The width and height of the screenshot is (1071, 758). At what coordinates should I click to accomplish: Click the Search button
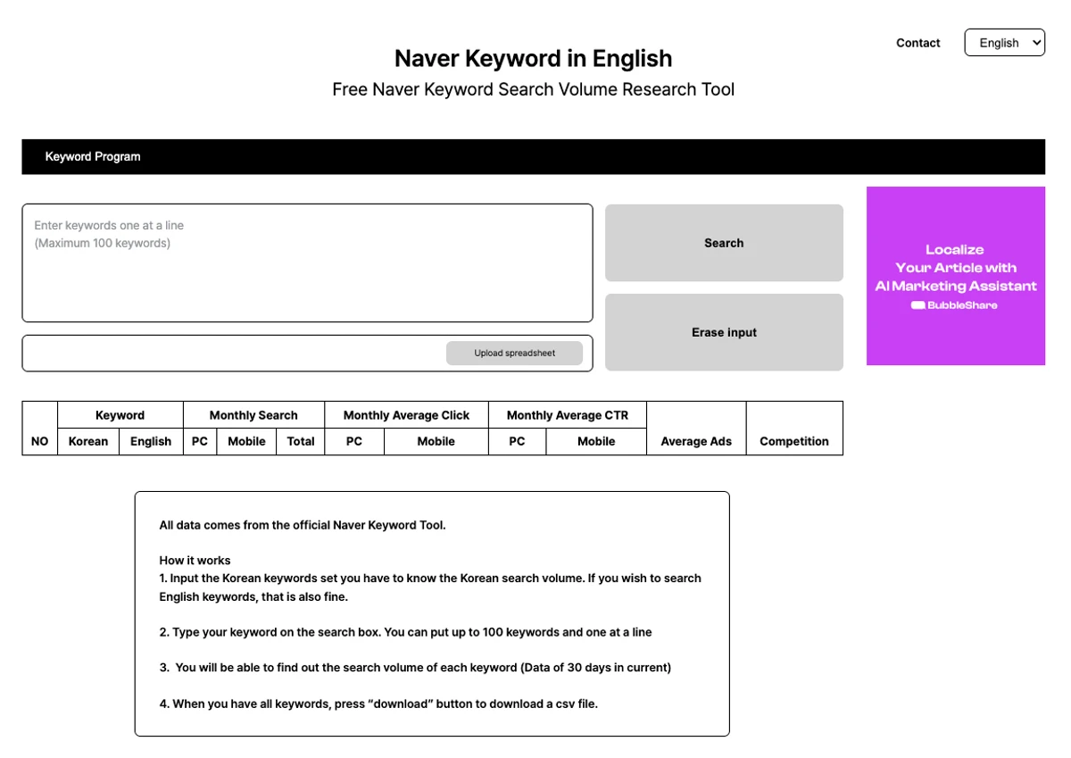[724, 243]
